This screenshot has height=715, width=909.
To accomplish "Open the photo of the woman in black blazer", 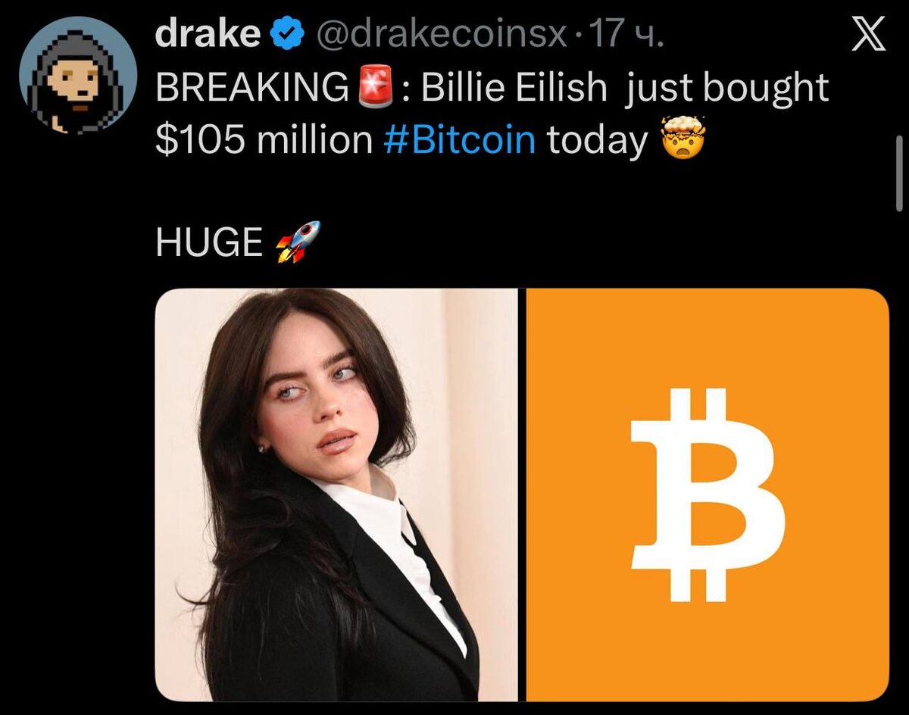I will pos(336,495).
